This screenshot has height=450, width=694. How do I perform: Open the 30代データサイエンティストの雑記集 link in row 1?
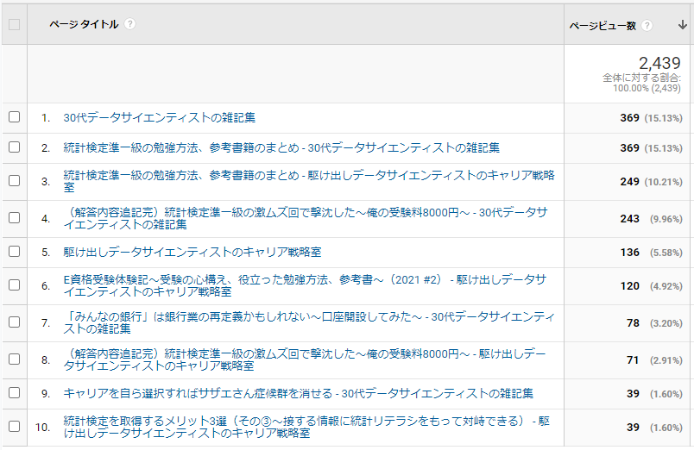(x=160, y=117)
